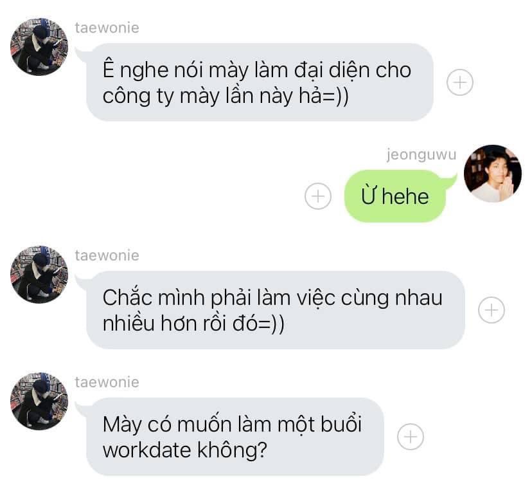532x485 pixels.
Task: Select the green "Ừ hehe" message bubble
Action: coord(395,196)
